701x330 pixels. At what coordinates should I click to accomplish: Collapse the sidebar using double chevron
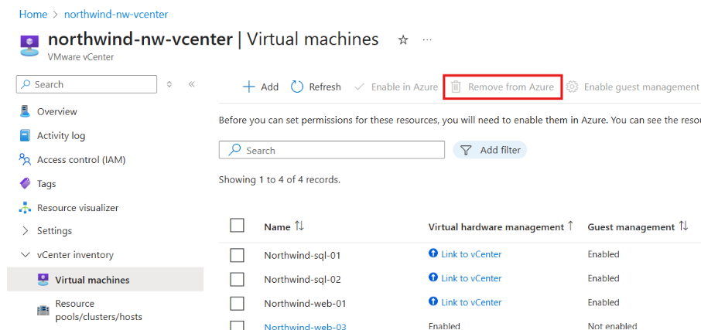coord(191,84)
